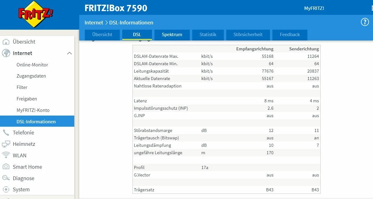373x199 pixels.
Task: Click the line length value 170
Action: pos(270,153)
